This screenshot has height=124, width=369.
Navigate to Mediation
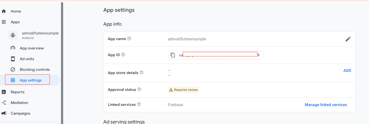tap(19, 103)
